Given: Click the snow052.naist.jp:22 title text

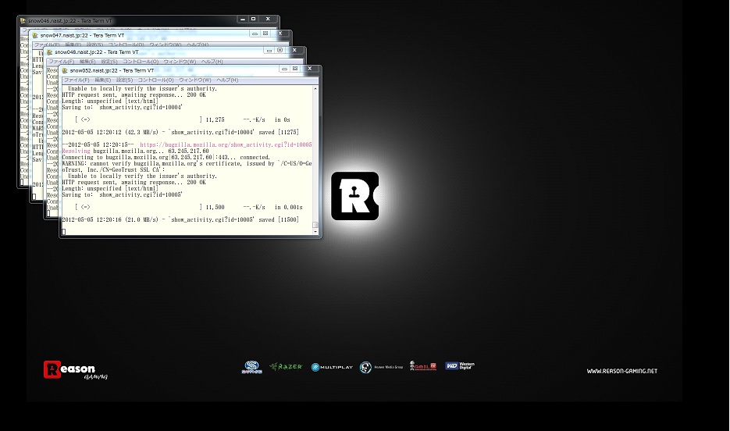Looking at the screenshot, I should coord(112,71).
